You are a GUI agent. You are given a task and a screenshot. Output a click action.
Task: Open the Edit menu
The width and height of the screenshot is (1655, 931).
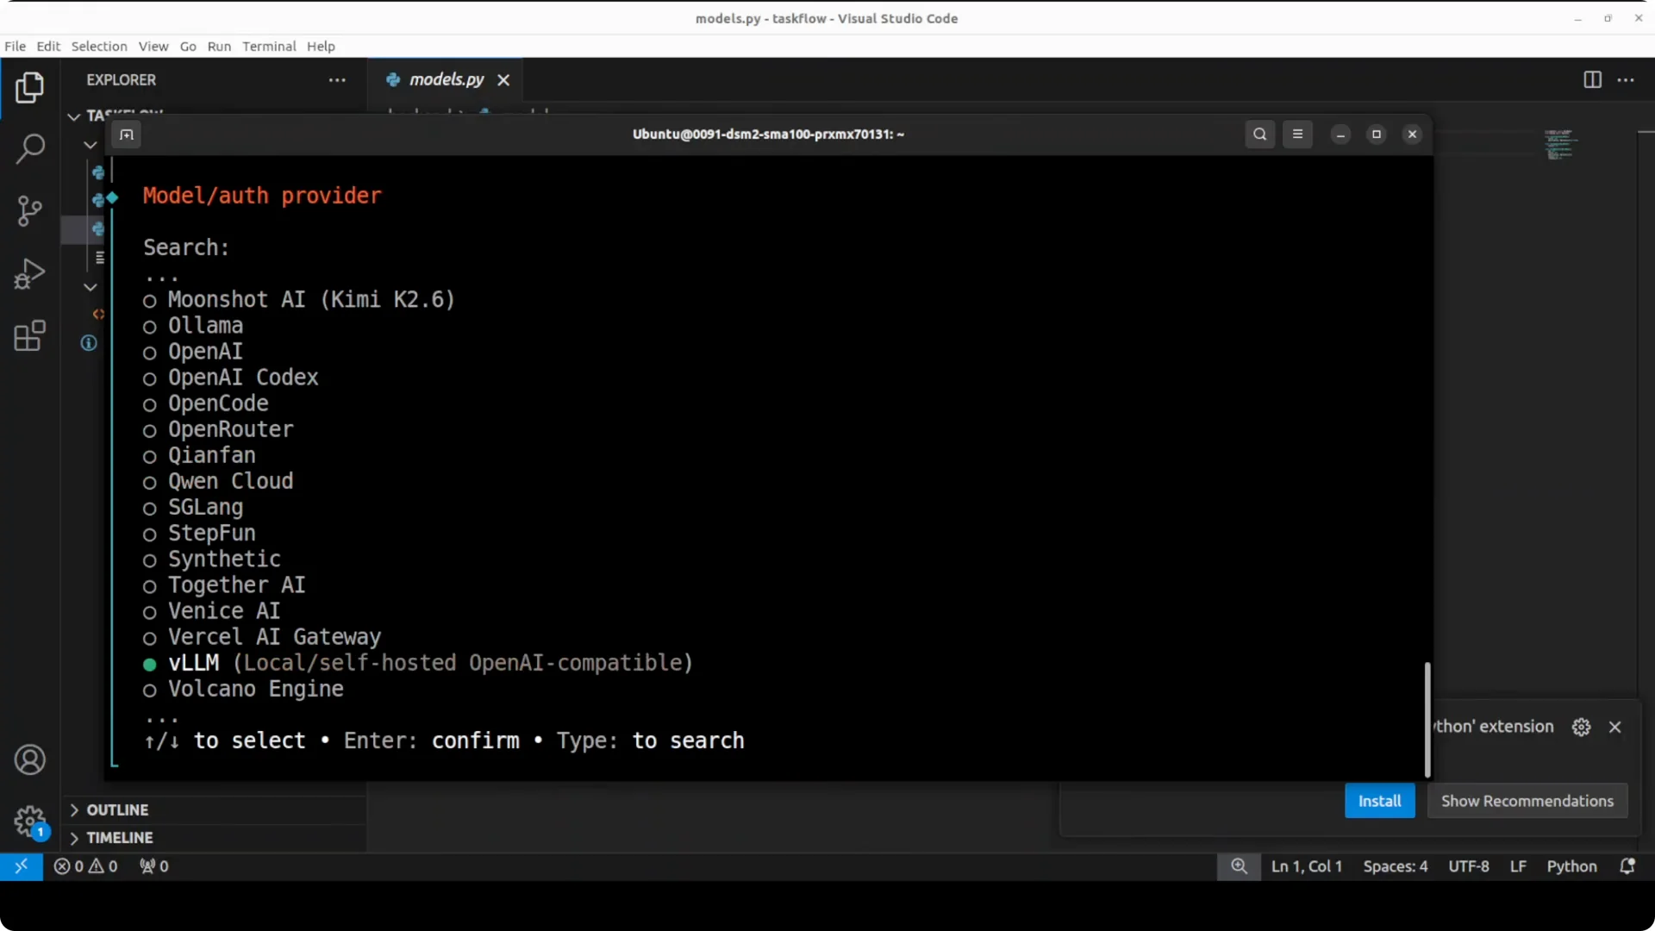pos(48,47)
